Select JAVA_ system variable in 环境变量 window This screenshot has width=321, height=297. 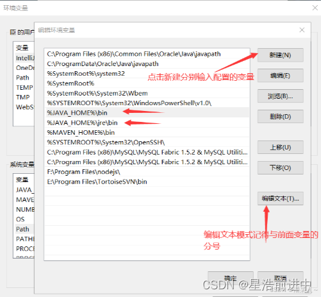coord(24,190)
